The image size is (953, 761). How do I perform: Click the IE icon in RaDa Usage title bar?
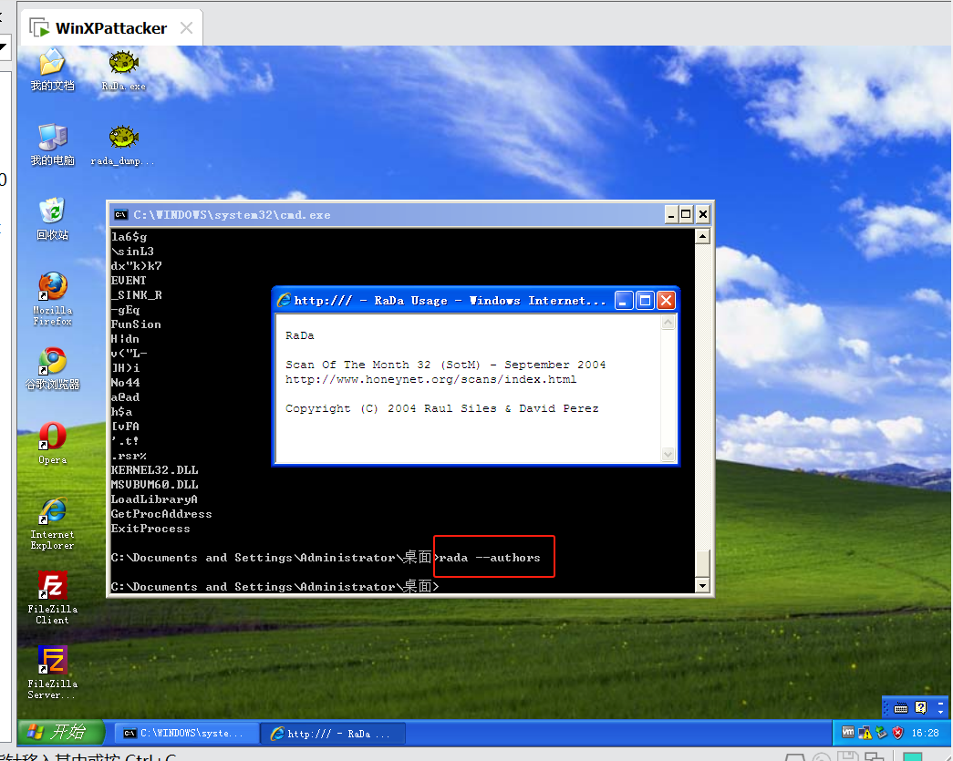tap(284, 300)
